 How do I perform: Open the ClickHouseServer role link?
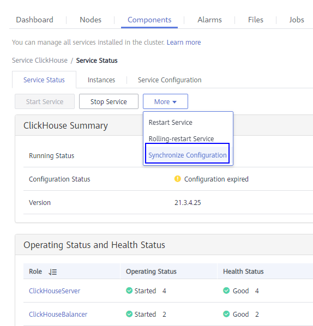click(55, 291)
